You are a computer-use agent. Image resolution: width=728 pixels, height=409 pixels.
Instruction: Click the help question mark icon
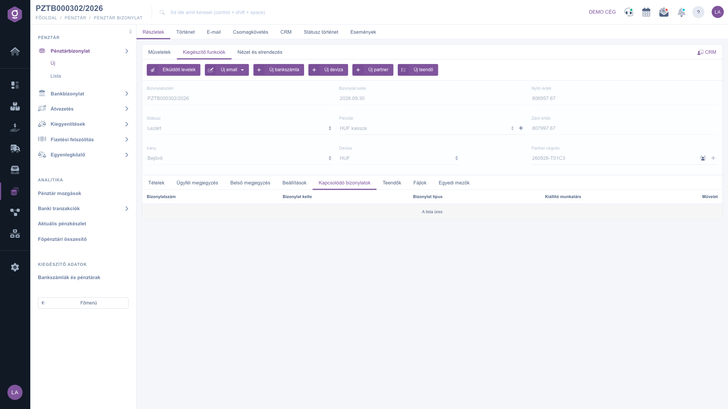[x=698, y=12]
